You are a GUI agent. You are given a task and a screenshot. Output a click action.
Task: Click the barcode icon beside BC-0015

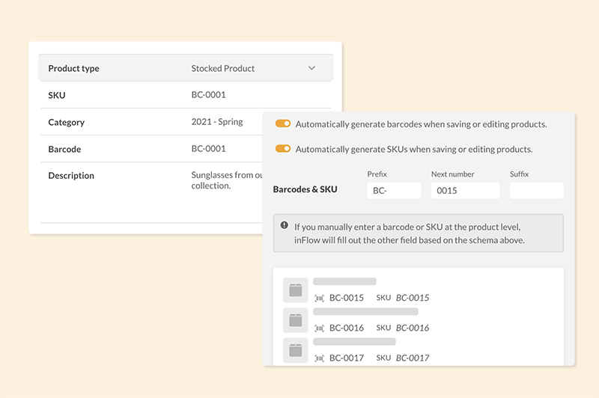click(320, 298)
